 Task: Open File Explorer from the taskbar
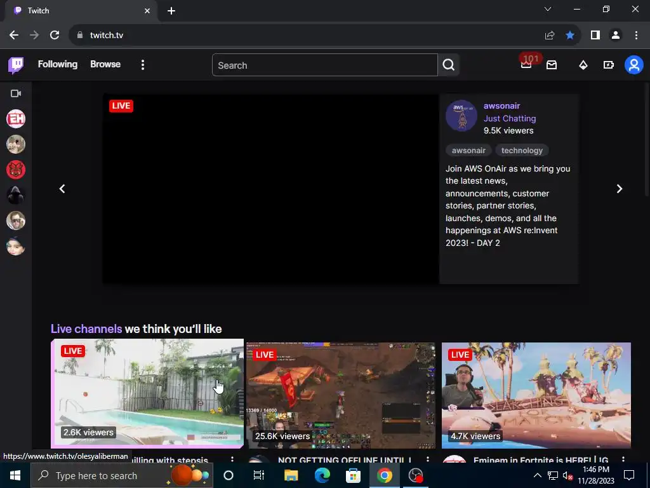pos(291,475)
